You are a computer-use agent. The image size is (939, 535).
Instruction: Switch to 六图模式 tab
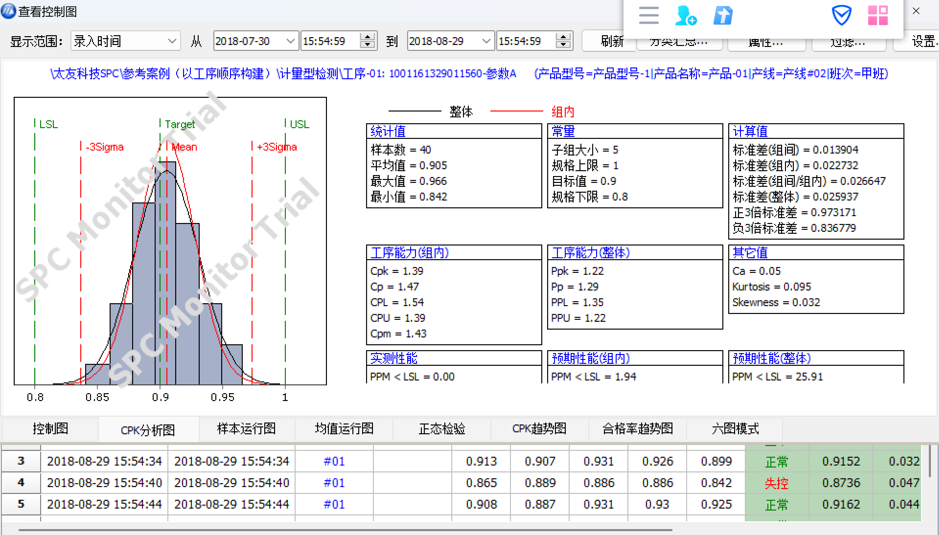[x=735, y=428]
